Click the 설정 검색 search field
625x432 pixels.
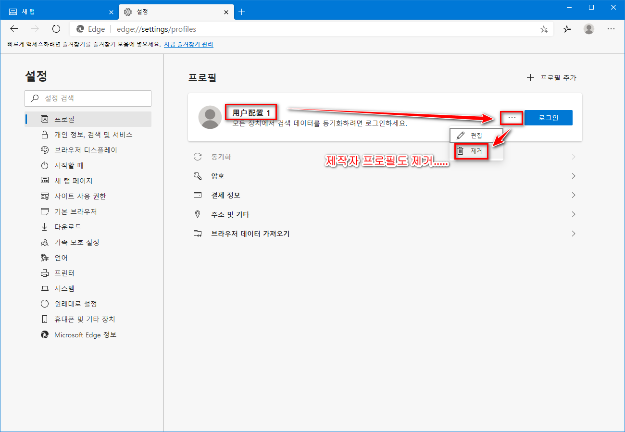point(88,99)
